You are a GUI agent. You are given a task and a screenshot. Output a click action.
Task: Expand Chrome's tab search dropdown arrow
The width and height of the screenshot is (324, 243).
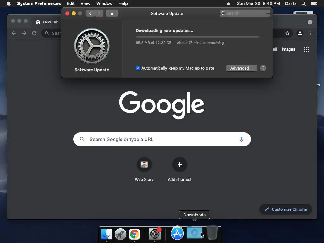coord(310,22)
